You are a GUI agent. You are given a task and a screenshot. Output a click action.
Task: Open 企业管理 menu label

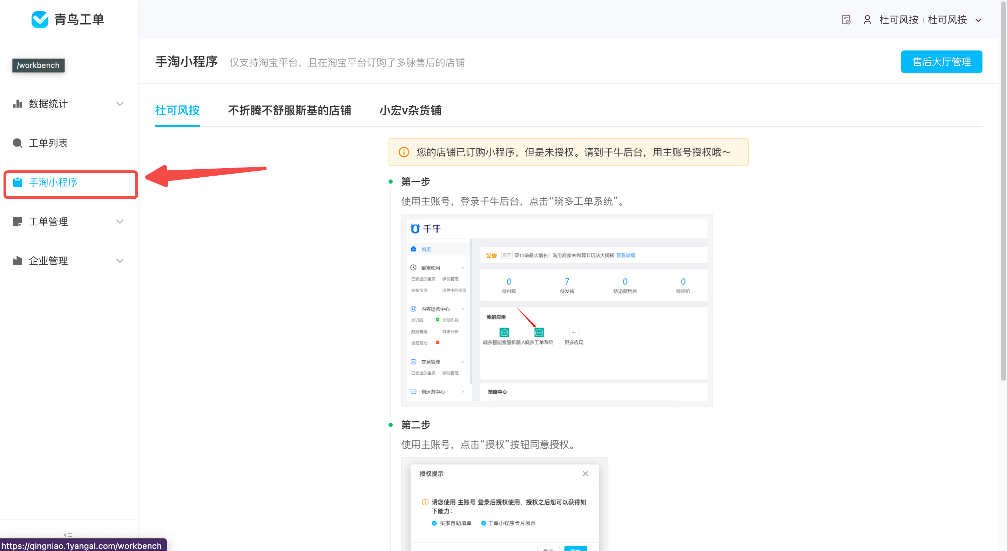pos(48,261)
